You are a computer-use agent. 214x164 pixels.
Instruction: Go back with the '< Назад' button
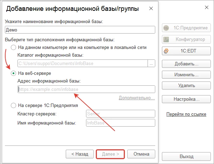[80, 154]
